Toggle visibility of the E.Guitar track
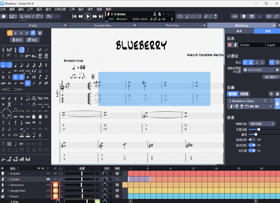 coord(48,179)
